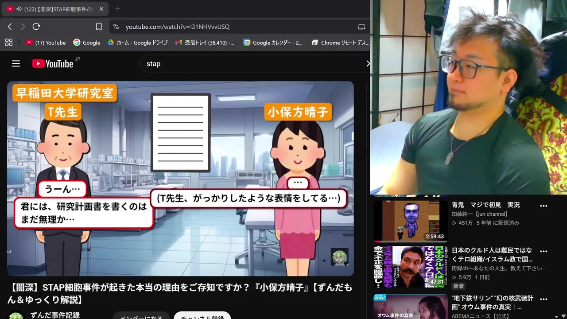Open more options for the 青鬼 video
This screenshot has width=567, height=319.
tap(544, 206)
